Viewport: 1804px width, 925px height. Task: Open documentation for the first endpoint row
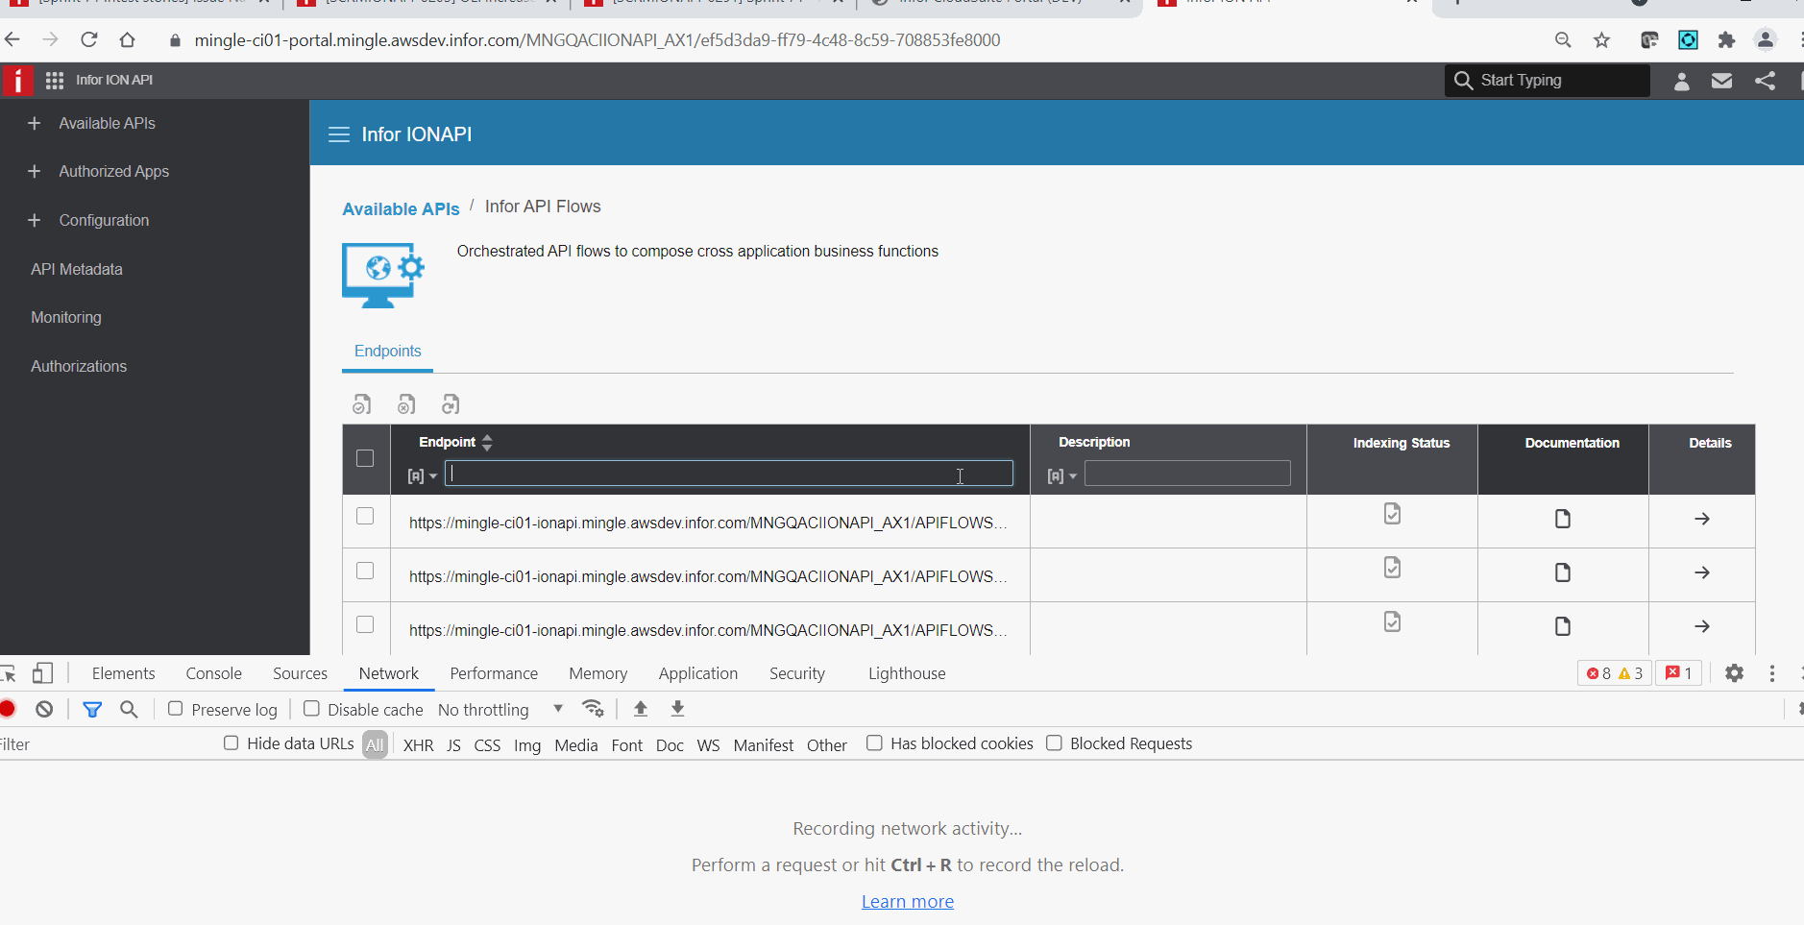[1562, 519]
